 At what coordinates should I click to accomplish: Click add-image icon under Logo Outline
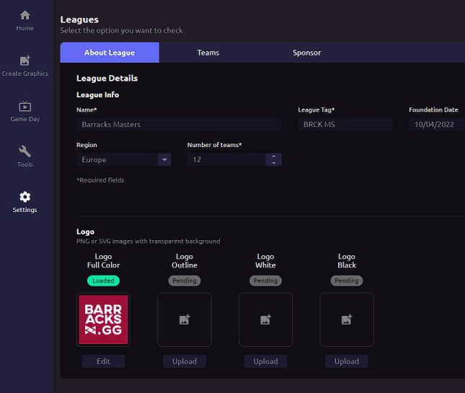click(x=185, y=319)
